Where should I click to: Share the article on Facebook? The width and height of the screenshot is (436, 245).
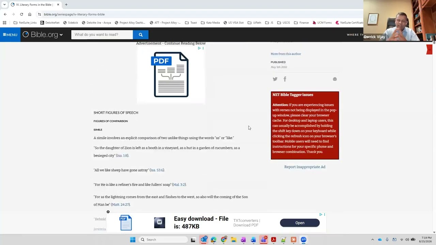(x=285, y=79)
